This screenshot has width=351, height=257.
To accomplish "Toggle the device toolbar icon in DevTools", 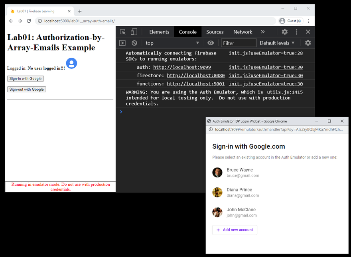I will coord(134,32).
